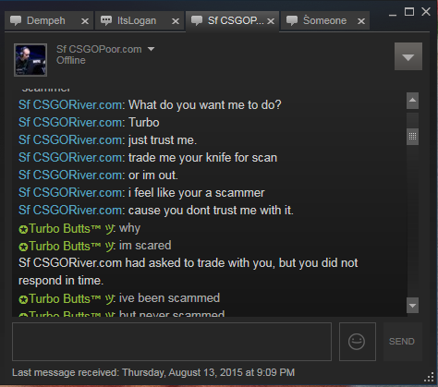Screen dimensions: 438x387
Task: Close the ItsLogan chat tab
Action: pos(176,21)
